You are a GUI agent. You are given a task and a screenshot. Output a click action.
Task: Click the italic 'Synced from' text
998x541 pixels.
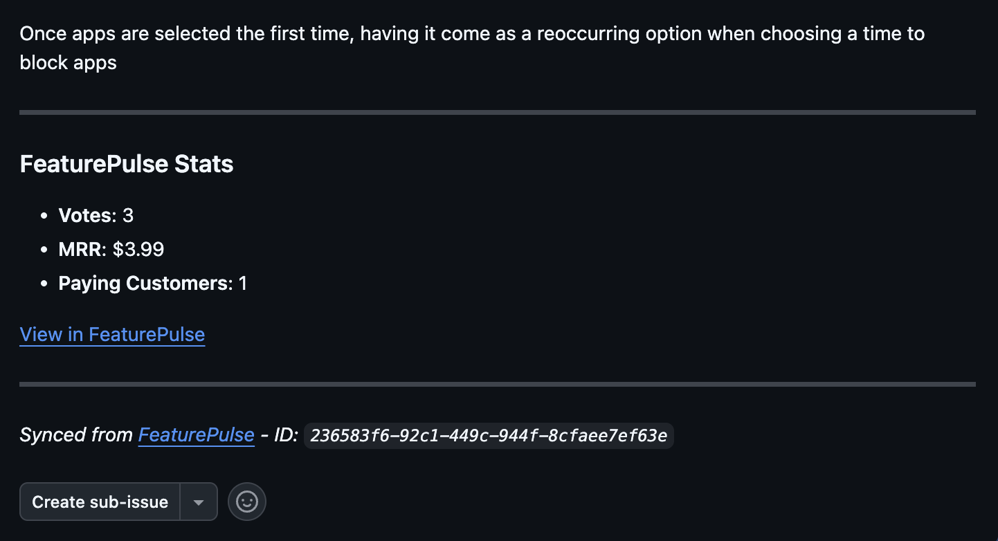[76, 435]
